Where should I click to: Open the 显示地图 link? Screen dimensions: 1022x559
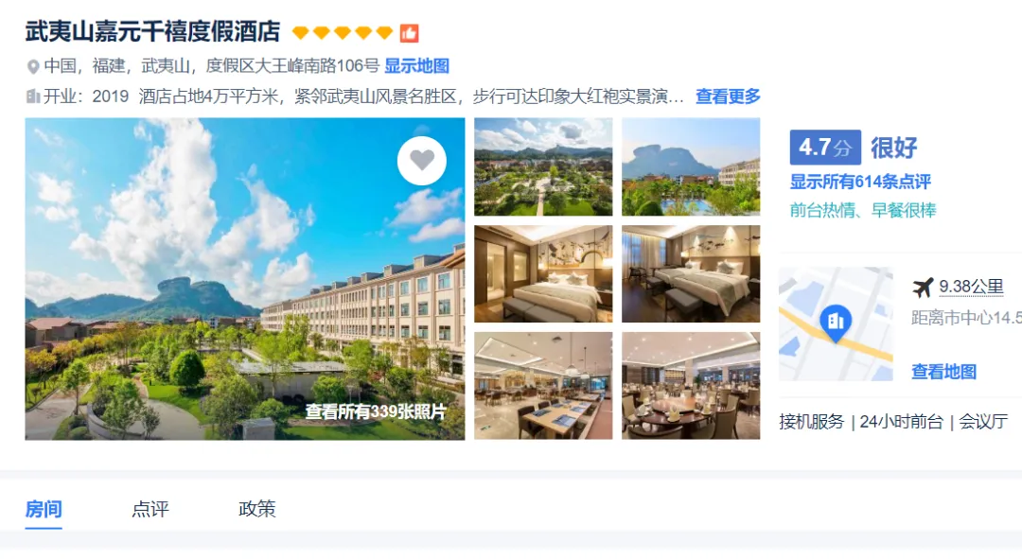[416, 66]
